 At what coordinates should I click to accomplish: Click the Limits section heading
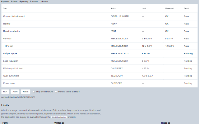(x=5, y=105)
